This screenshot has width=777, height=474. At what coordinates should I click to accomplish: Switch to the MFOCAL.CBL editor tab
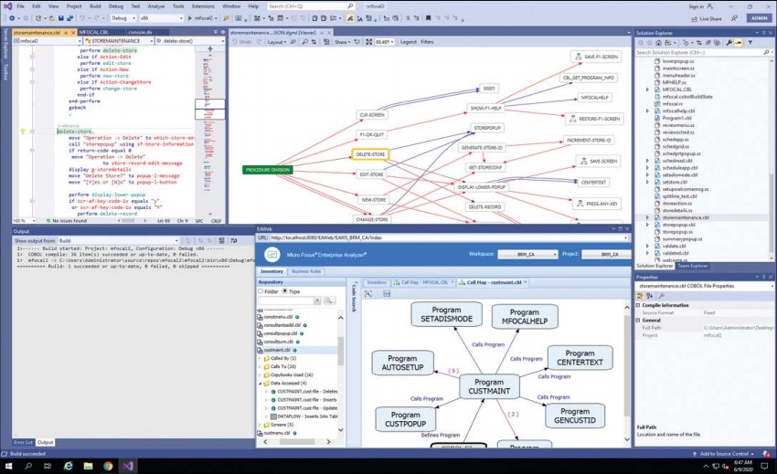(93, 32)
